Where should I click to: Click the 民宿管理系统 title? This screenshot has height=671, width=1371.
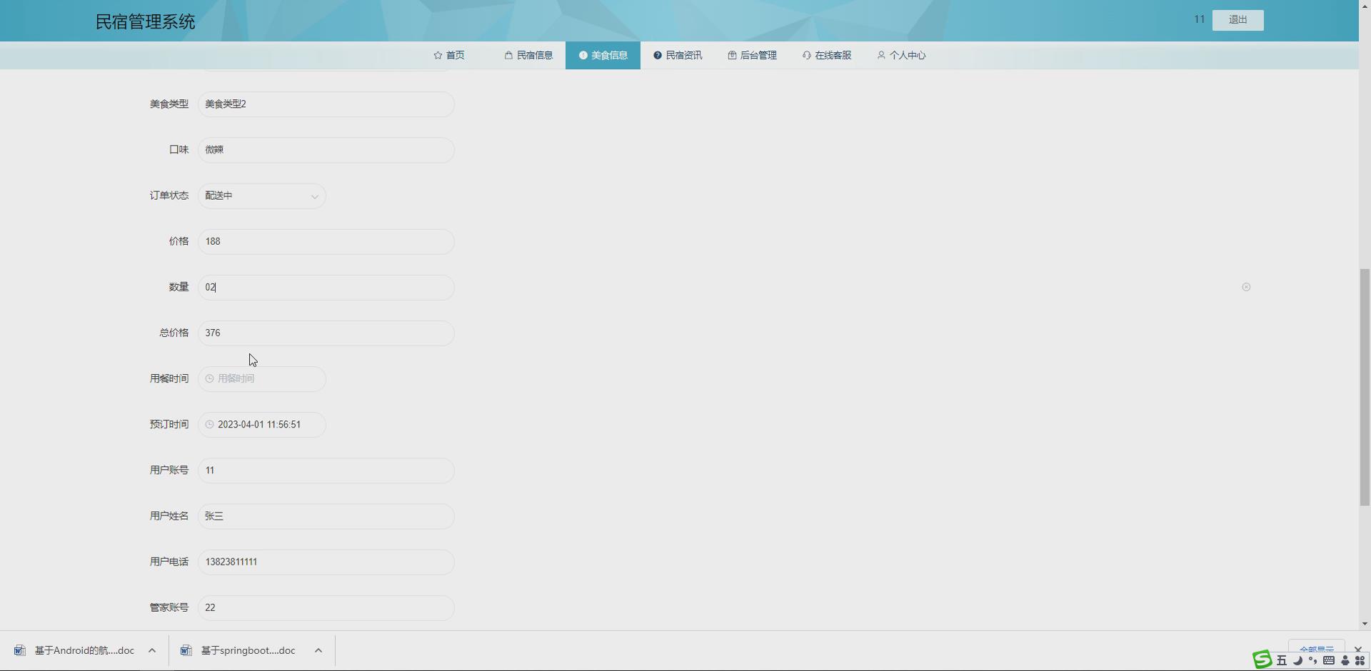(x=146, y=21)
